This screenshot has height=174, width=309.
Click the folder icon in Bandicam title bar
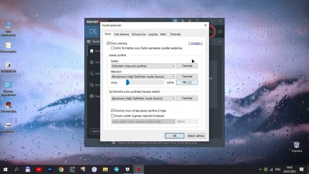[183, 20]
